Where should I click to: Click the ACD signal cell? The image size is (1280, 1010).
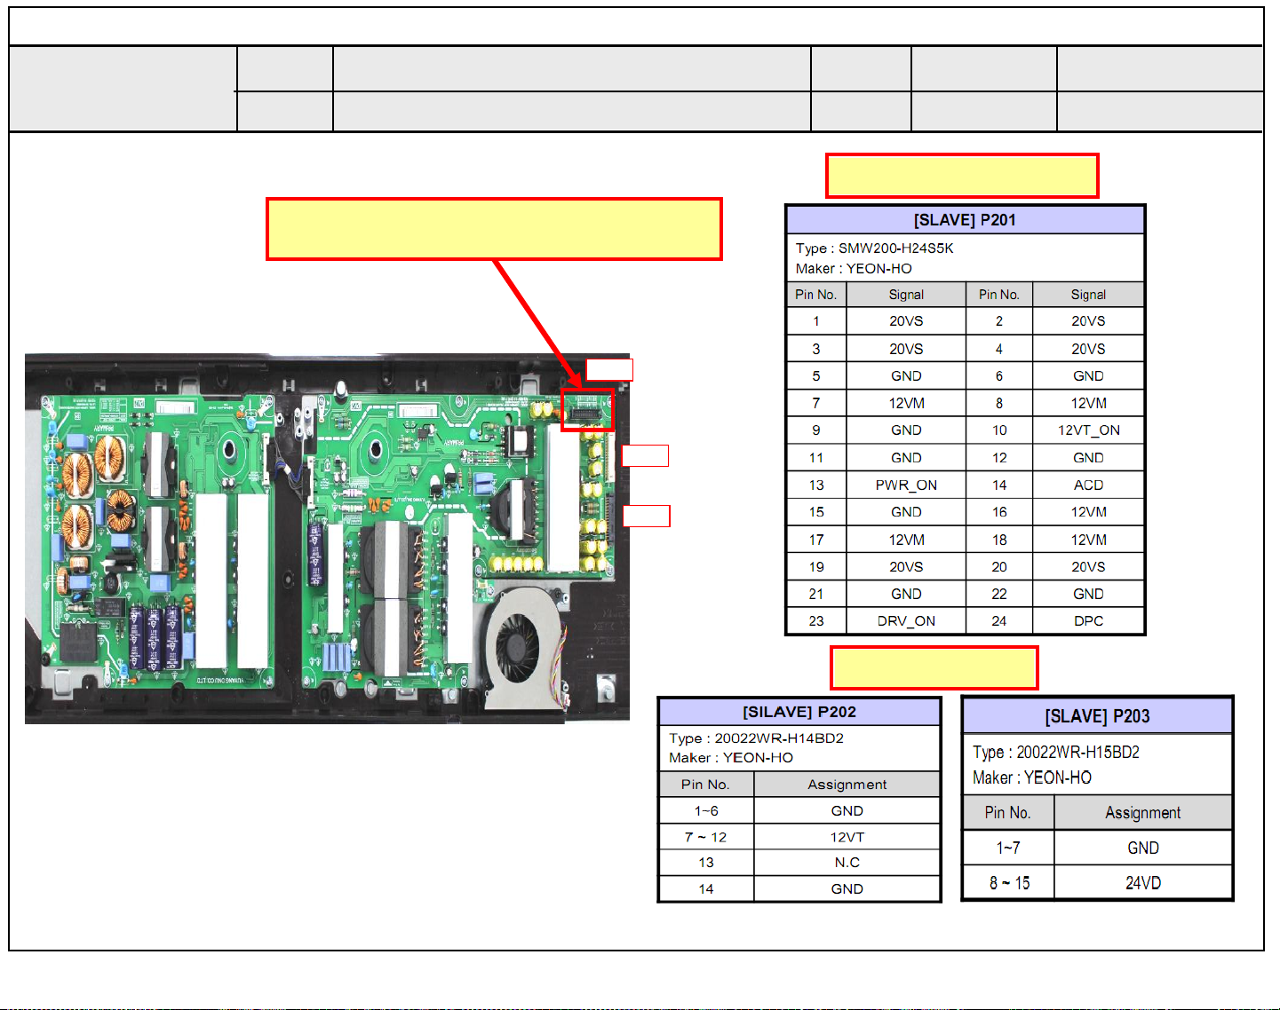click(1088, 485)
